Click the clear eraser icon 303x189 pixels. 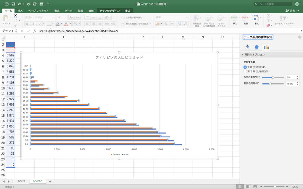[268, 25]
